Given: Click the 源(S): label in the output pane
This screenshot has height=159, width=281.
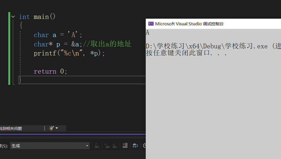Looking at the screenshot, I should pos(4,146).
